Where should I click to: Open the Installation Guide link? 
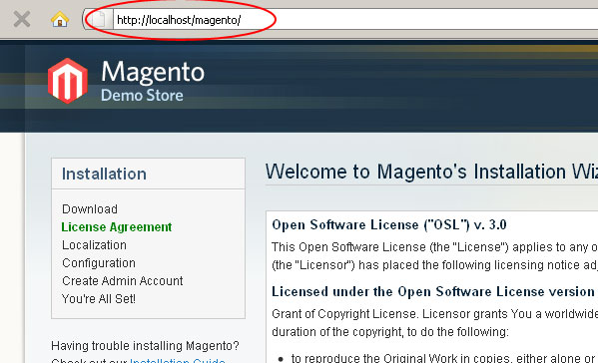(x=178, y=360)
